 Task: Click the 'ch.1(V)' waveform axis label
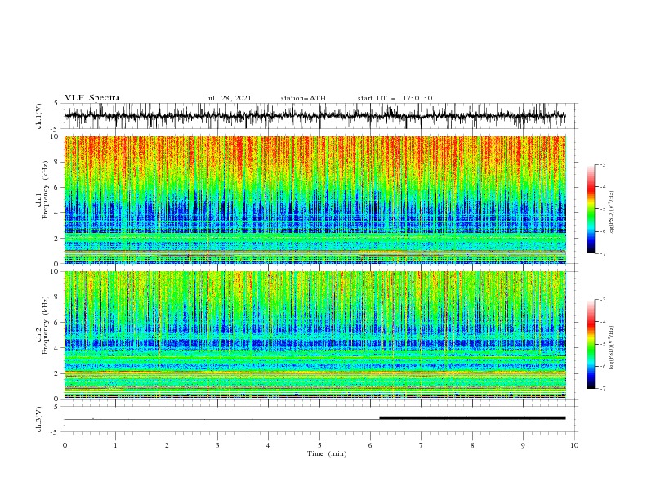point(39,116)
